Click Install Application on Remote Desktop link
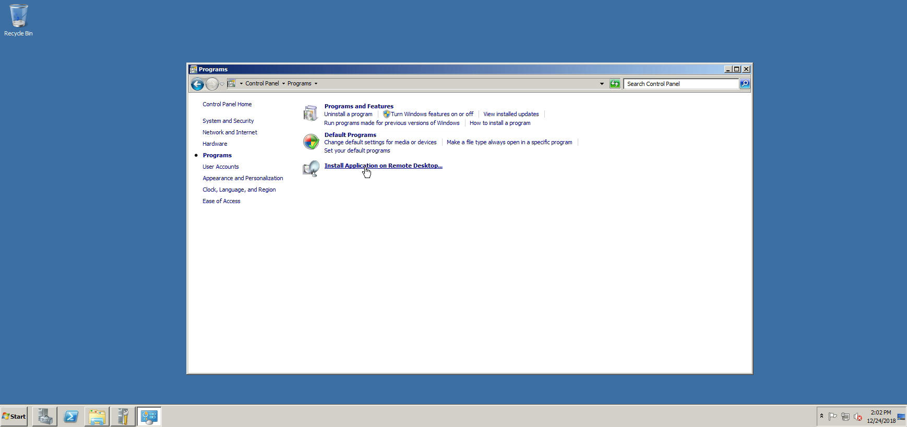Viewport: 907px width, 427px height. (x=383, y=166)
